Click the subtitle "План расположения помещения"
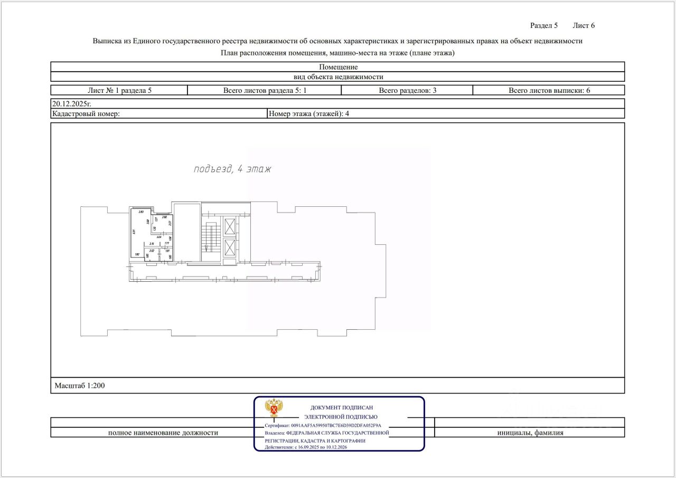Viewport: 676px width, 478px height. [x=337, y=53]
